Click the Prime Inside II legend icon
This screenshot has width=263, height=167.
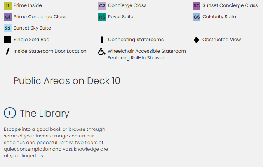pos(8,6)
